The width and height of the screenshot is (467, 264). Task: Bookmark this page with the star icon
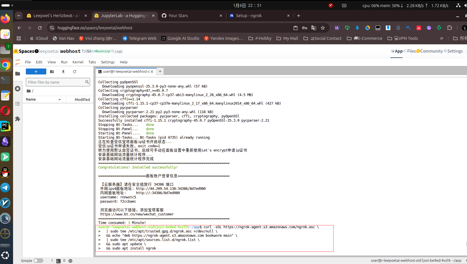(322, 28)
